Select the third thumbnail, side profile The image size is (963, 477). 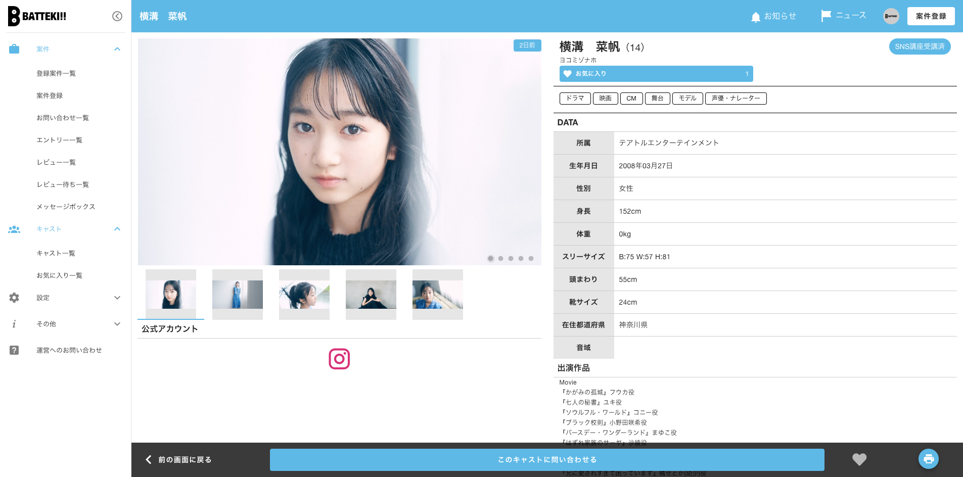click(304, 295)
